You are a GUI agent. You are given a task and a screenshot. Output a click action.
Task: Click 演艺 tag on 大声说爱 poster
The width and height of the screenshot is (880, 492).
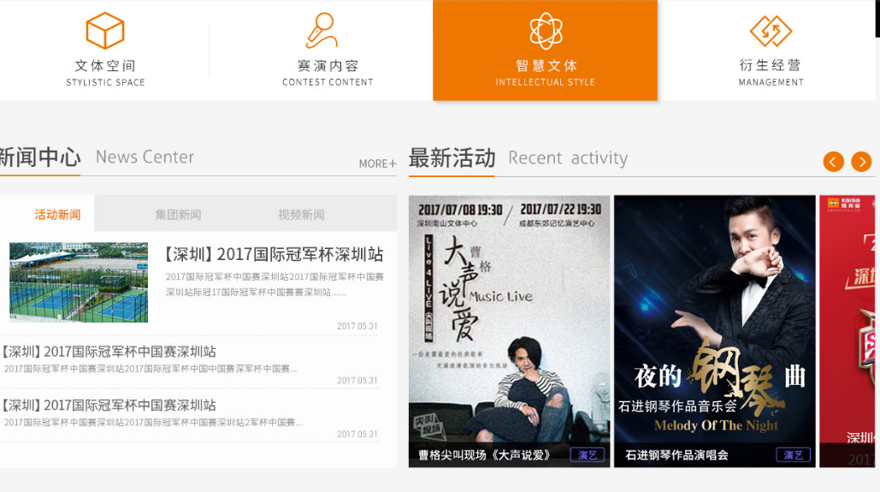pos(587,455)
